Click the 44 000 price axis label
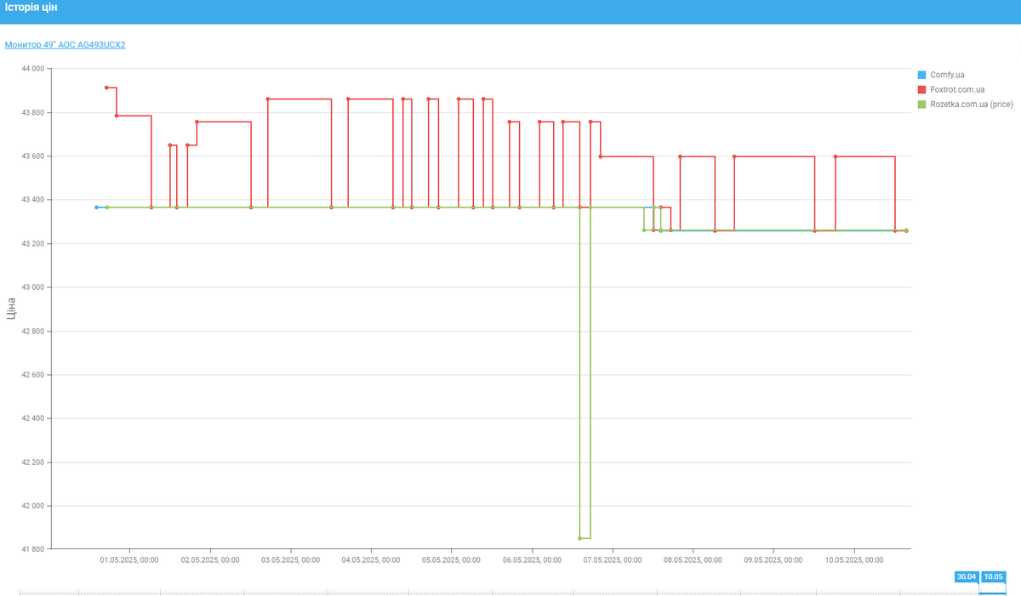The width and height of the screenshot is (1021, 596). tap(31, 69)
